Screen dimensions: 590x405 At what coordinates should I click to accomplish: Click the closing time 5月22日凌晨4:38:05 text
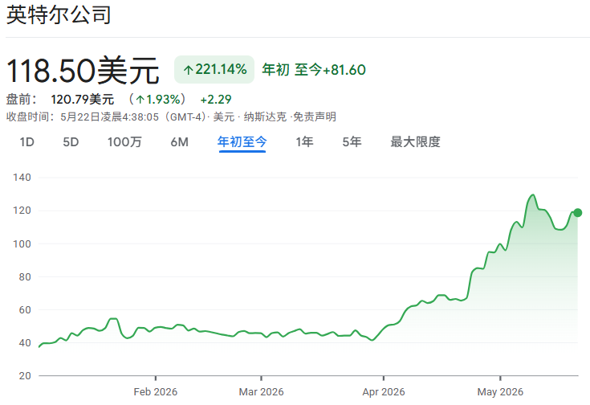coord(109,117)
